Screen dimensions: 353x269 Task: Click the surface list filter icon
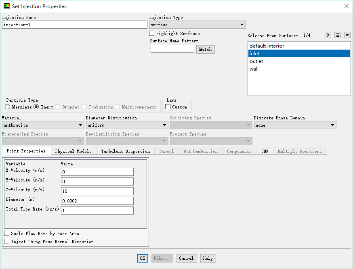coord(328,35)
